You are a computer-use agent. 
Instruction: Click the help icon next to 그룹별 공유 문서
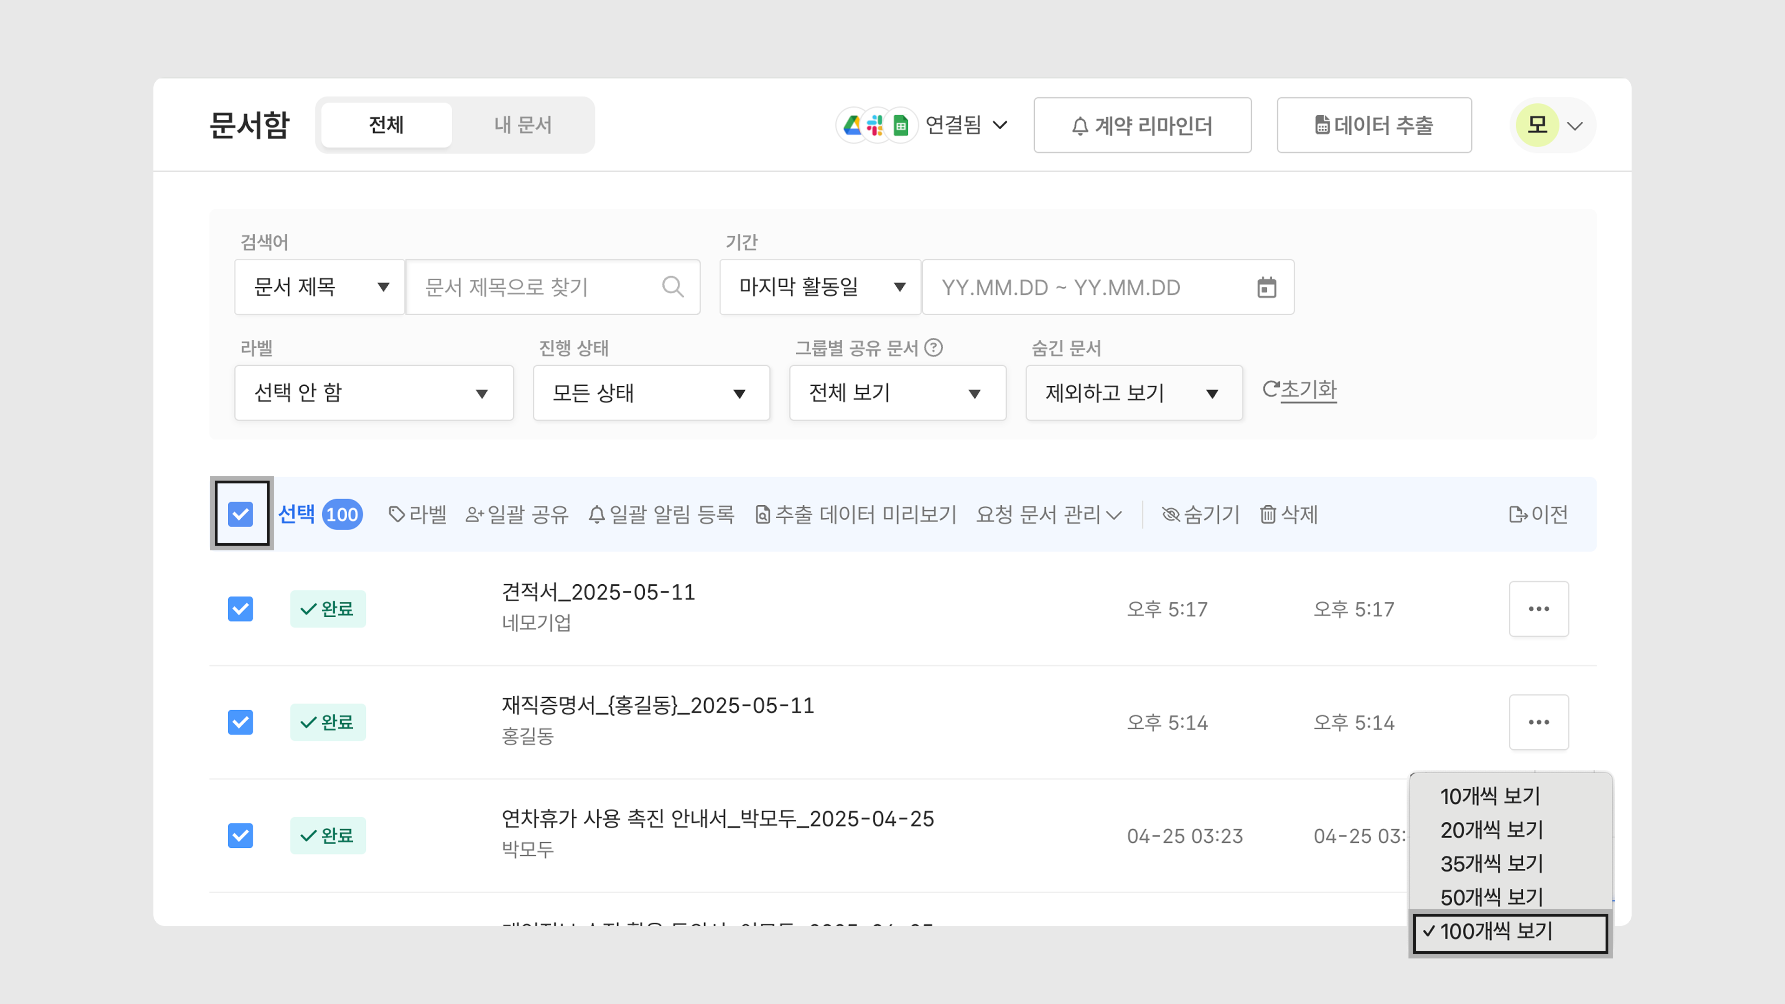click(933, 348)
